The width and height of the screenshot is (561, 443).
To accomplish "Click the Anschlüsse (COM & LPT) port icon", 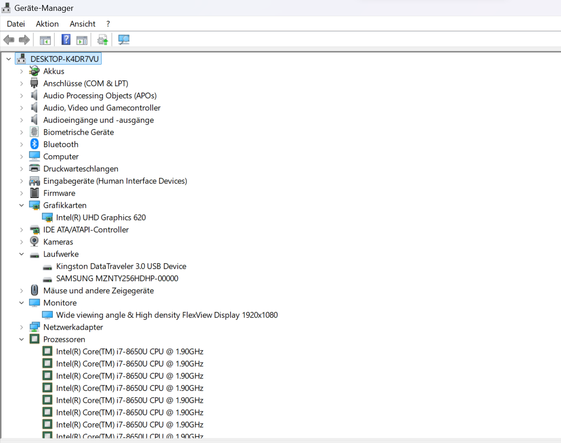I will 34,83.
